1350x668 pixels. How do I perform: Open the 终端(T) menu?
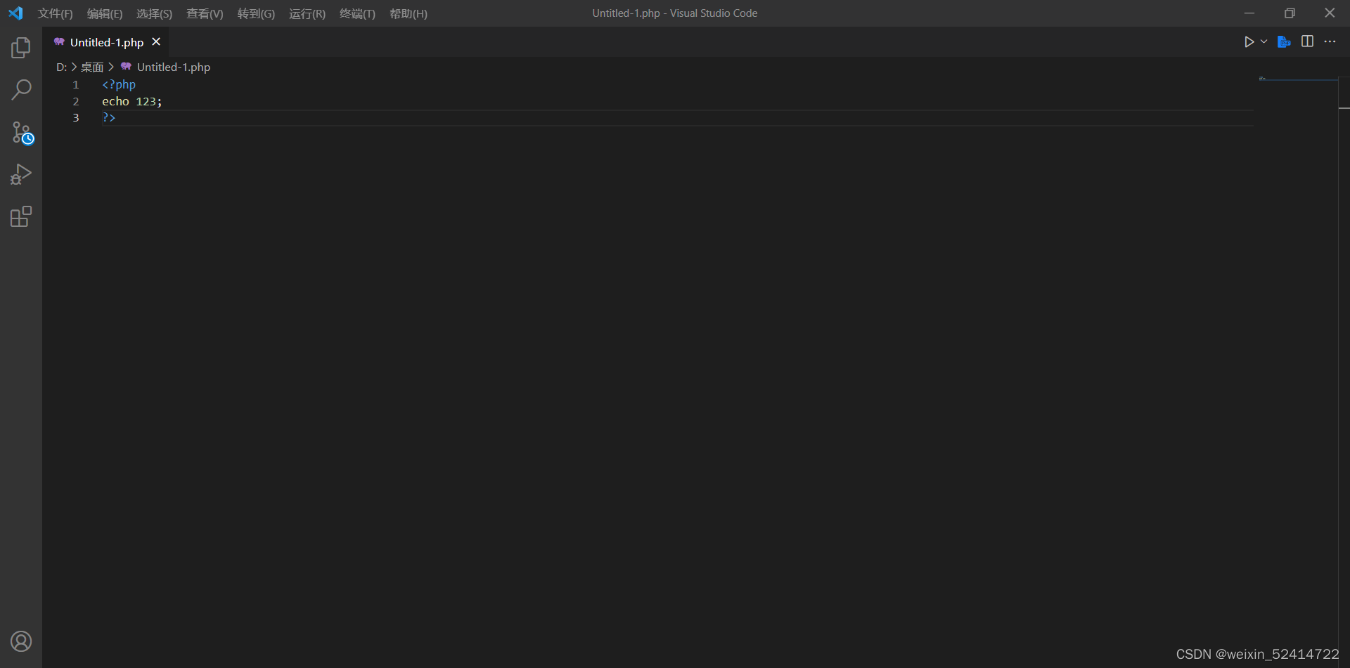pyautogui.click(x=357, y=13)
